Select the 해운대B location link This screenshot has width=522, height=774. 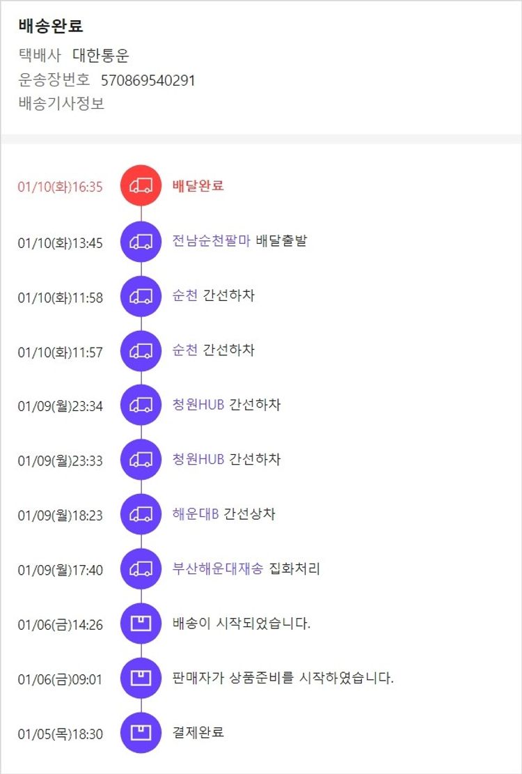click(x=196, y=514)
